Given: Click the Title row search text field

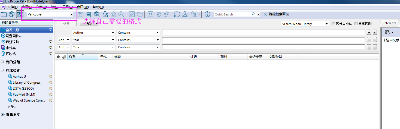Looking at the screenshot, I should pos(263,47).
